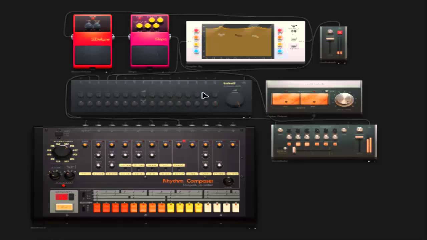Toggle the yellow band button on EQ left side
The width and height of the screenshot is (427, 240).
[x=196, y=44]
